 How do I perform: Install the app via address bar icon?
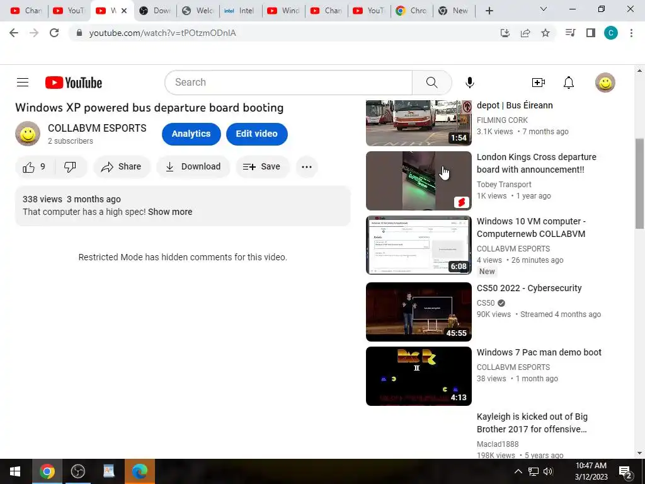click(505, 33)
